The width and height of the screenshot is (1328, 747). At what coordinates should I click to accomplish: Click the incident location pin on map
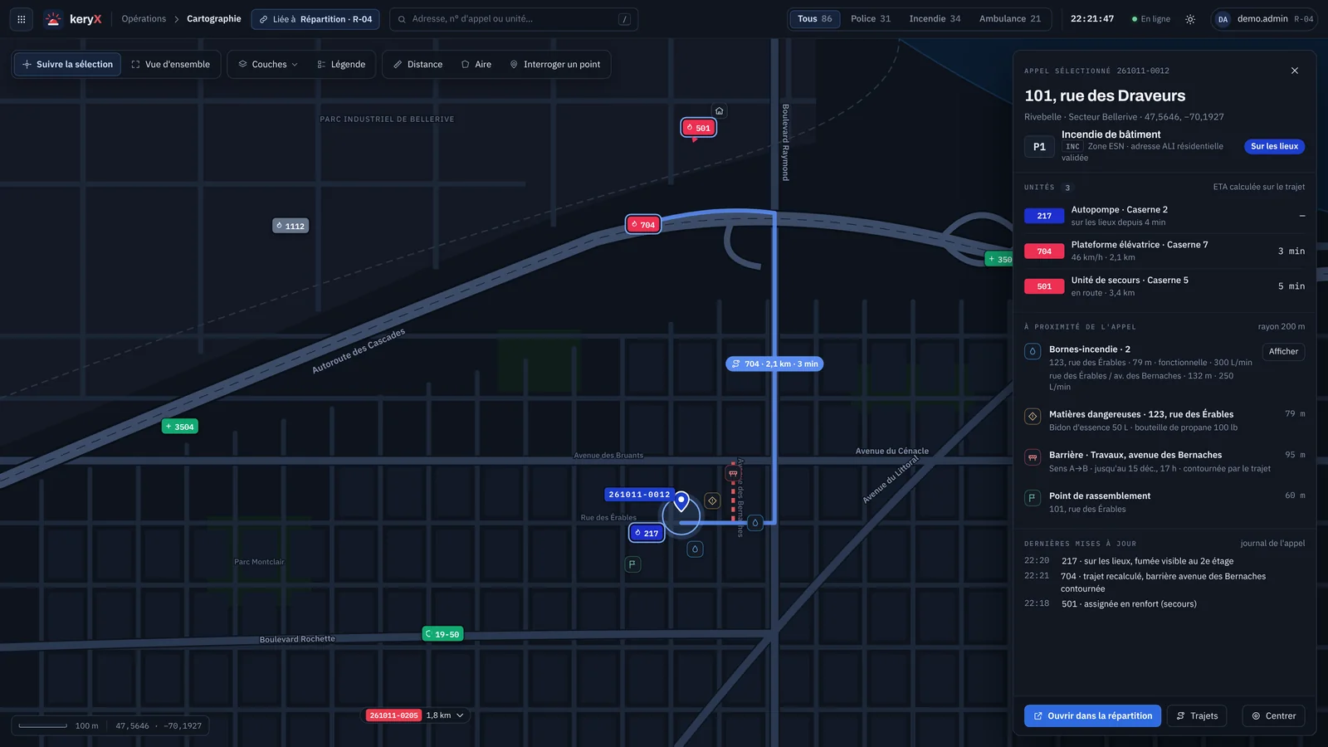tap(681, 500)
